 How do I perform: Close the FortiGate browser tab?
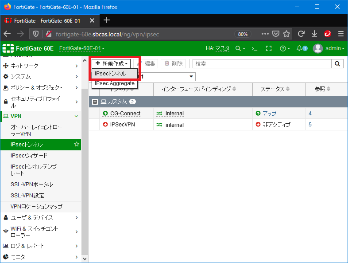coord(92,20)
